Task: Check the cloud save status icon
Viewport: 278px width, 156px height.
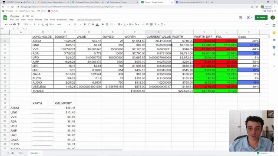Action: (x=32, y=16)
